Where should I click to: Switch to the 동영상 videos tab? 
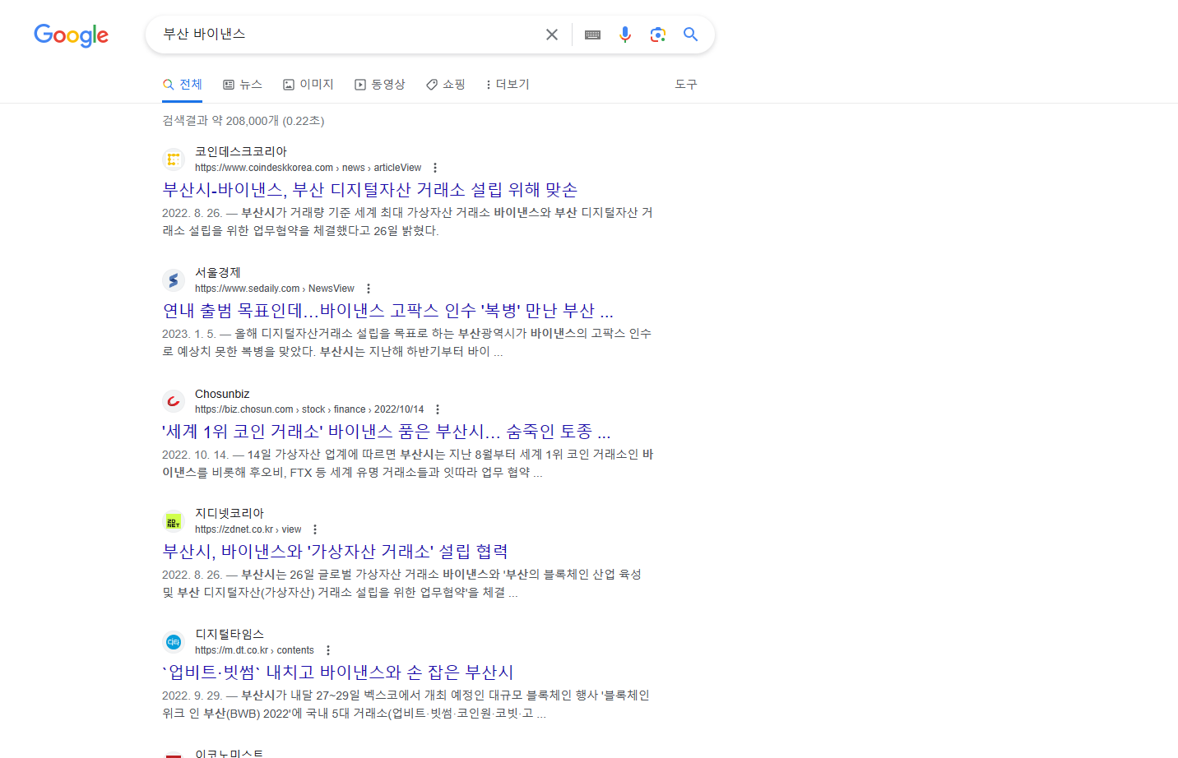coord(380,85)
